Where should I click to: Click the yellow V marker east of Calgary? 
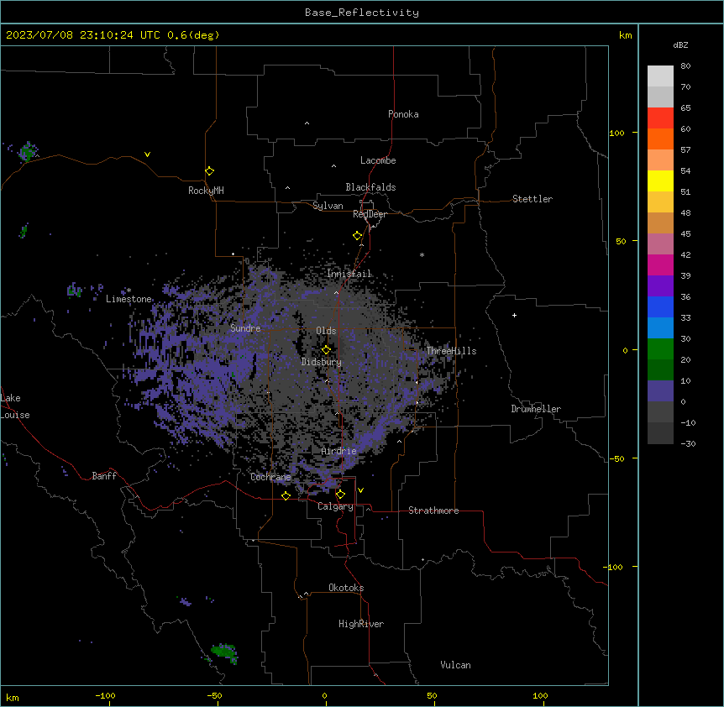tap(360, 490)
